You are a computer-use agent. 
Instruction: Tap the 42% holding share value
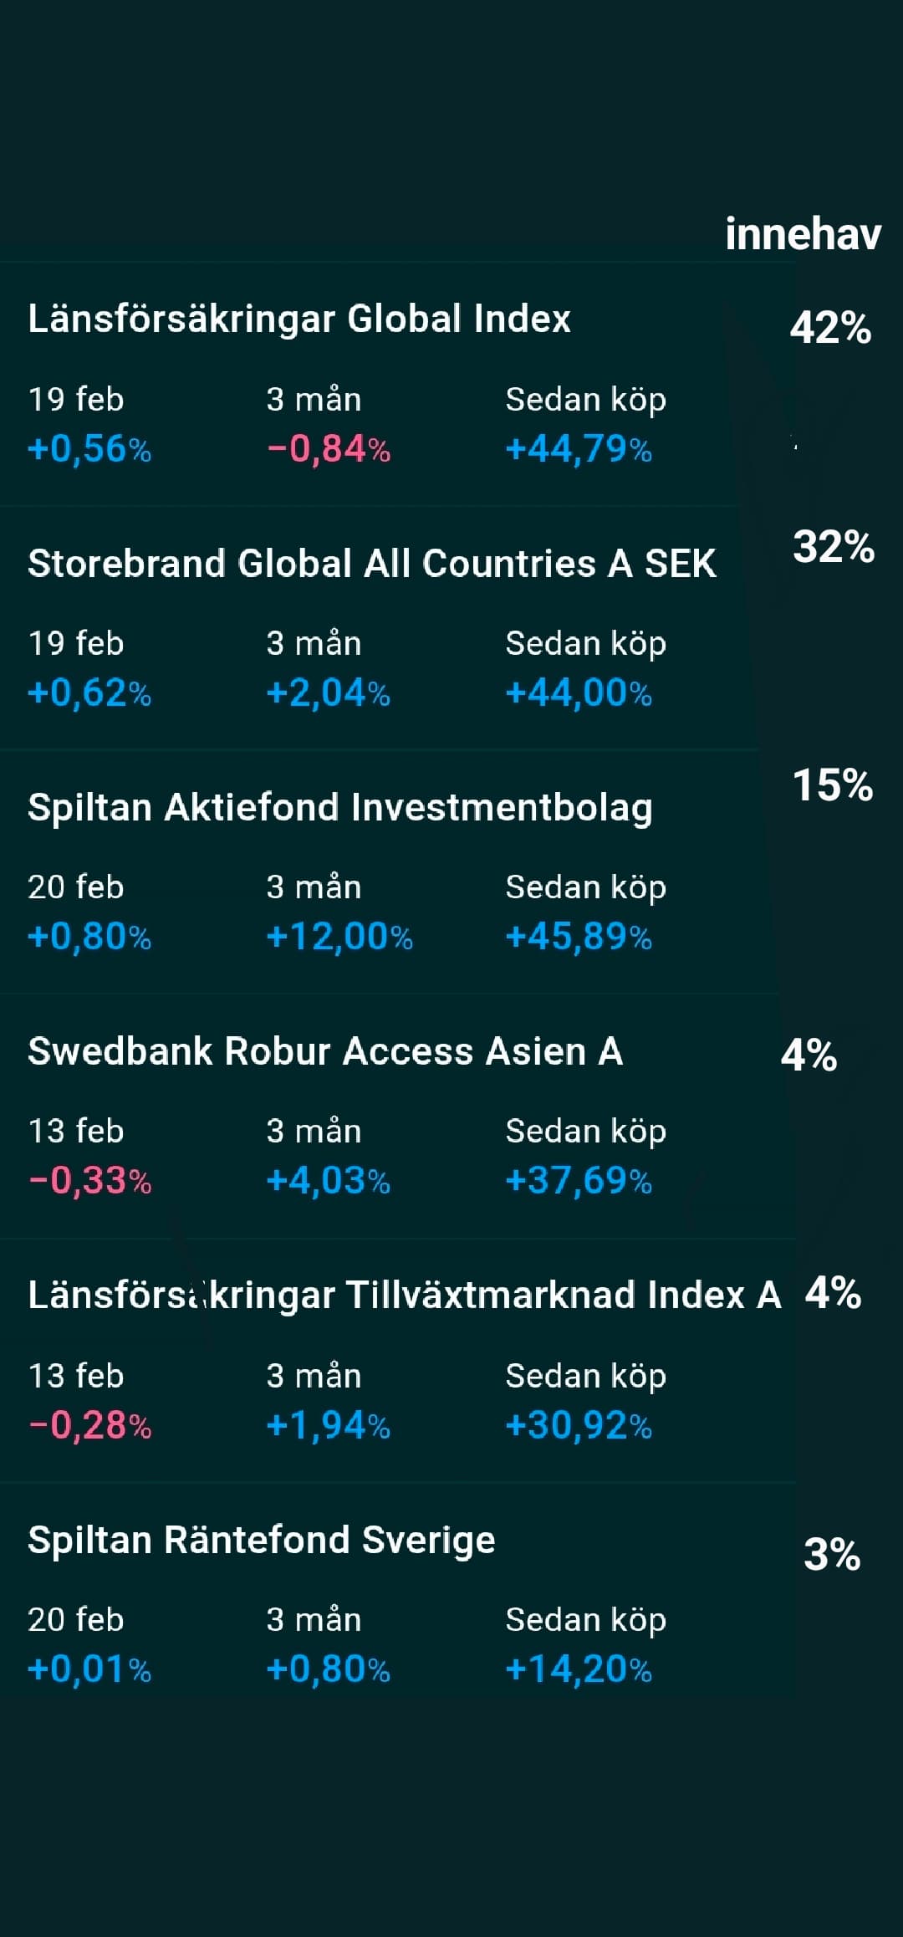830,327
